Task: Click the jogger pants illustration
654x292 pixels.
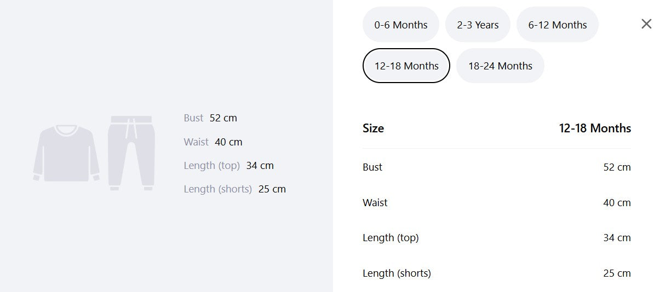Action: coord(131,153)
